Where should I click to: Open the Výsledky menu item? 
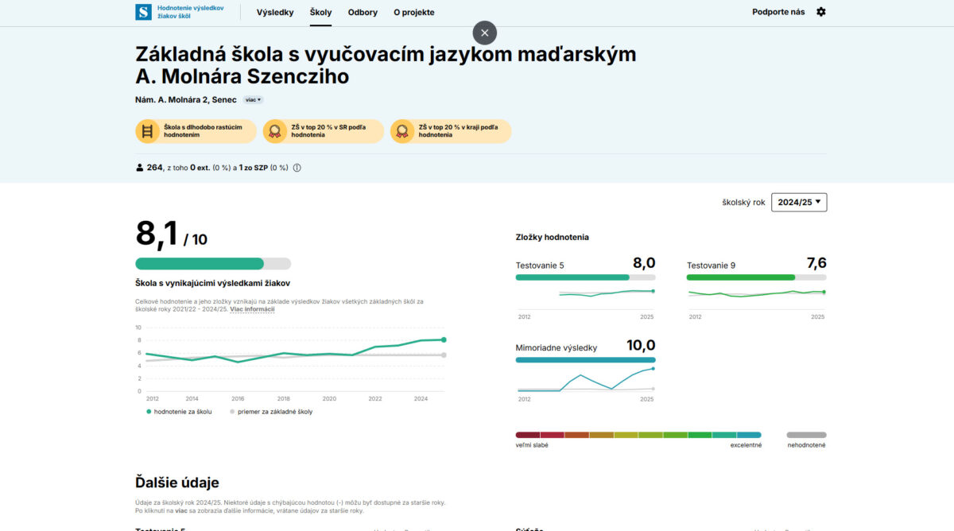(x=275, y=12)
